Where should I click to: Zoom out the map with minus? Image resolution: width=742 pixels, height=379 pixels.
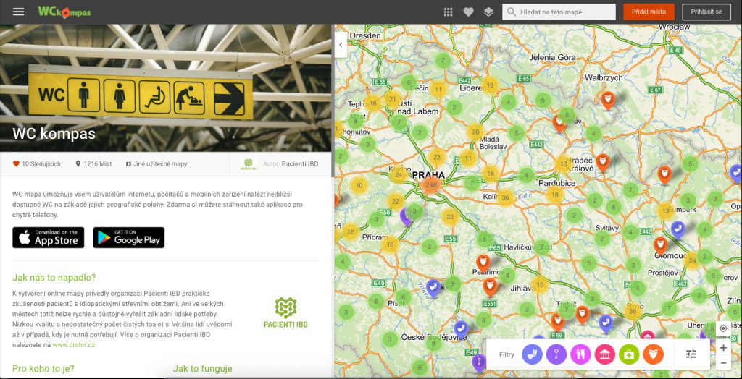(x=723, y=363)
